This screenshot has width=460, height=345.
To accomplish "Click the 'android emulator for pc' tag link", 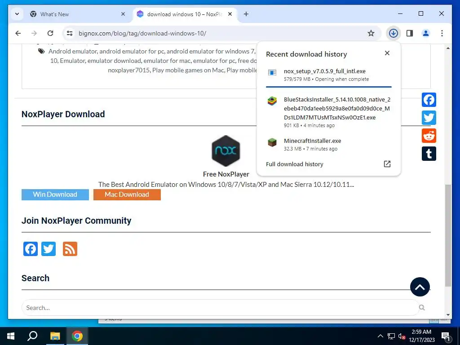I will (x=132, y=51).
